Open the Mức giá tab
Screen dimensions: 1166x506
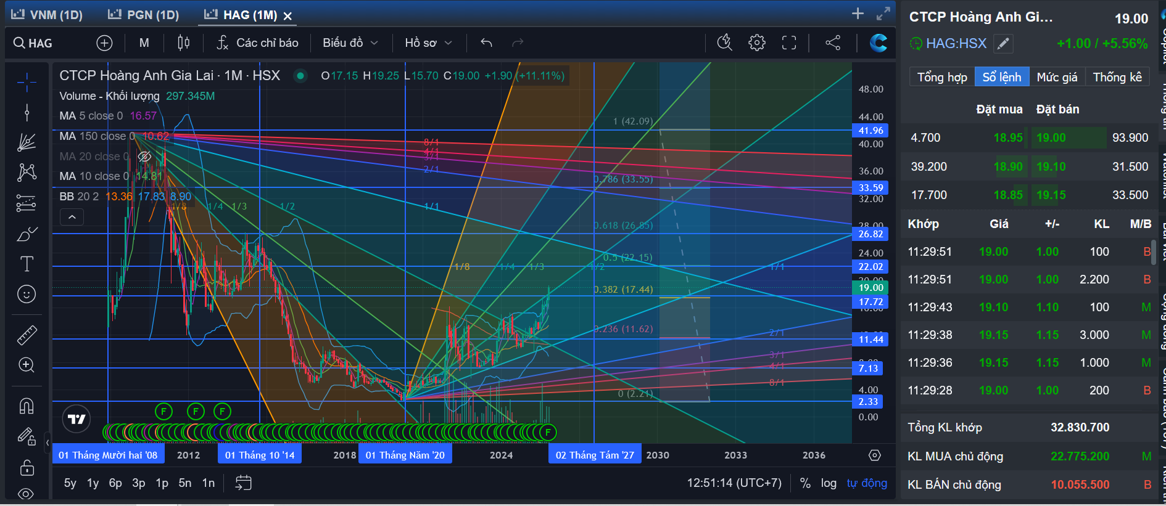pos(1057,77)
